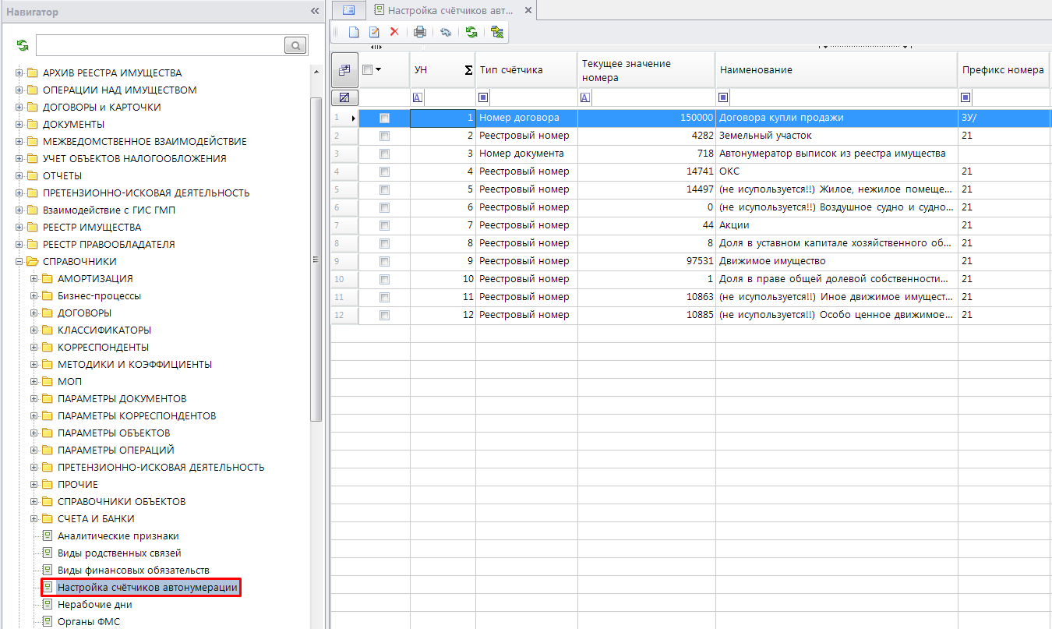Open the Нерабочие дни reference
This screenshot has width=1052, height=629.
coord(94,605)
